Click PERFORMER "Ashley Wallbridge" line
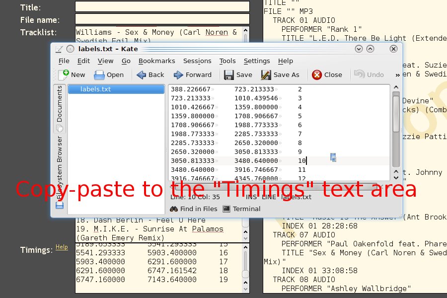 (x=346, y=289)
